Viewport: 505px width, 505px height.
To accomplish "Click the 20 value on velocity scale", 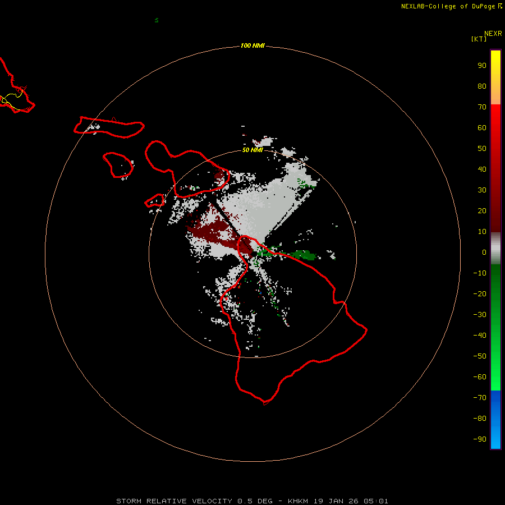I will 482,210.
